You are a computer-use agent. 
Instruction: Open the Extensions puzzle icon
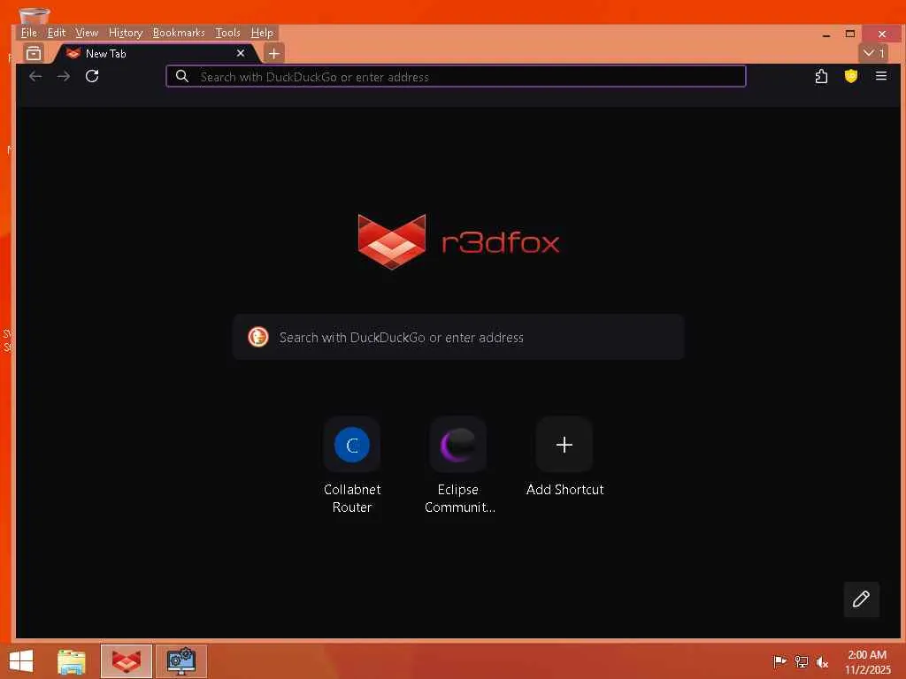821,76
